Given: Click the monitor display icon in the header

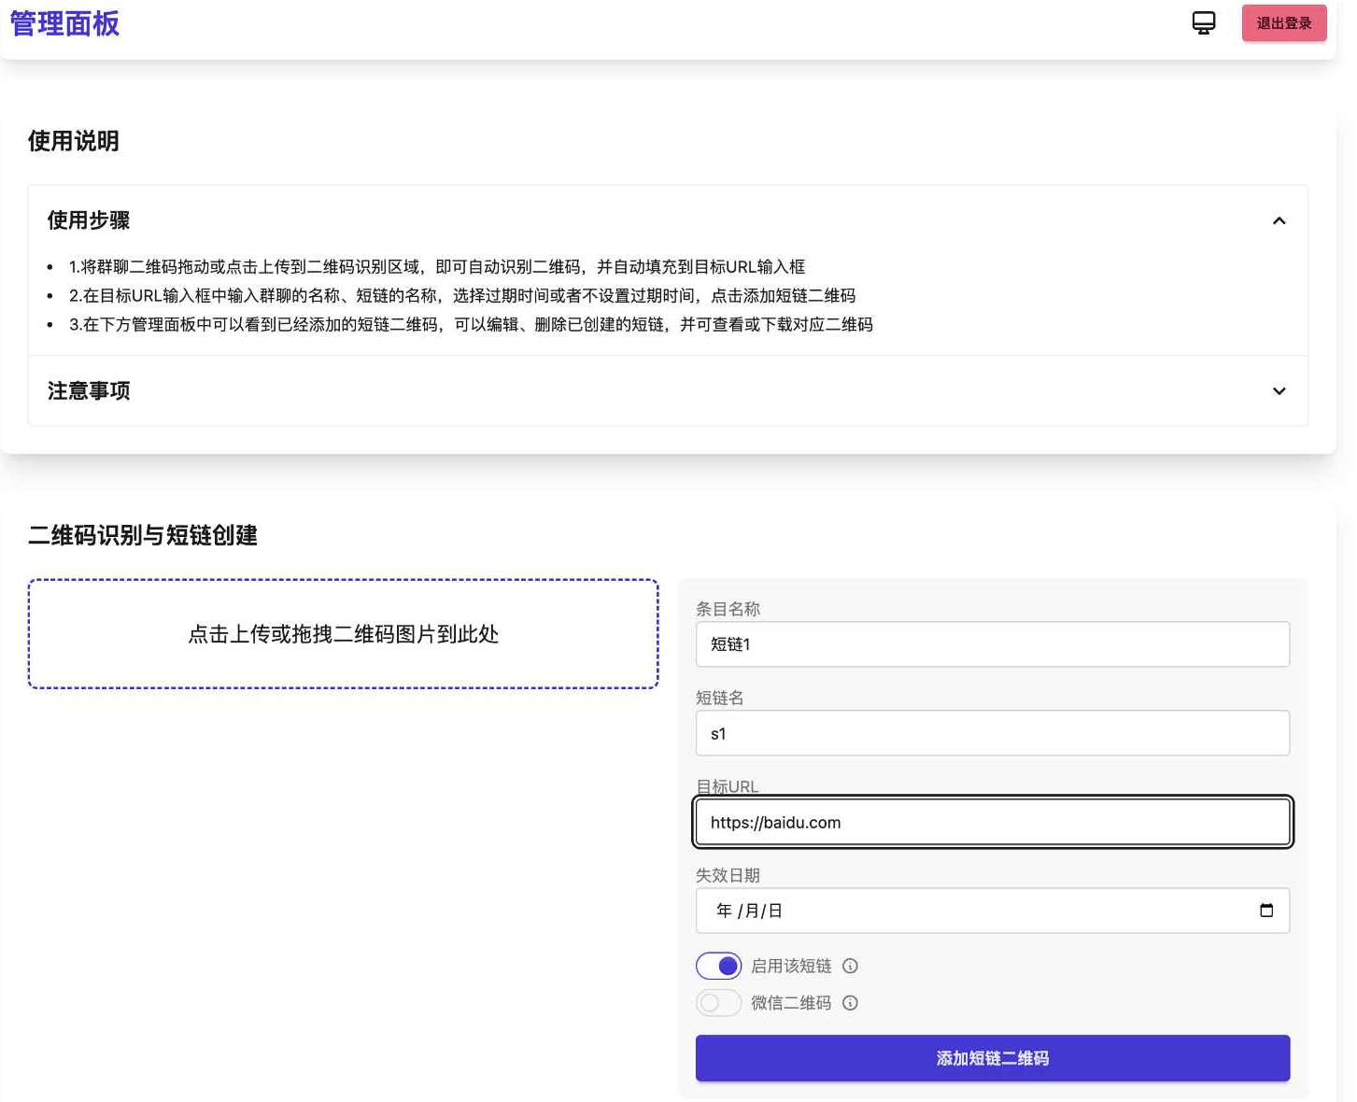Looking at the screenshot, I should (x=1203, y=22).
